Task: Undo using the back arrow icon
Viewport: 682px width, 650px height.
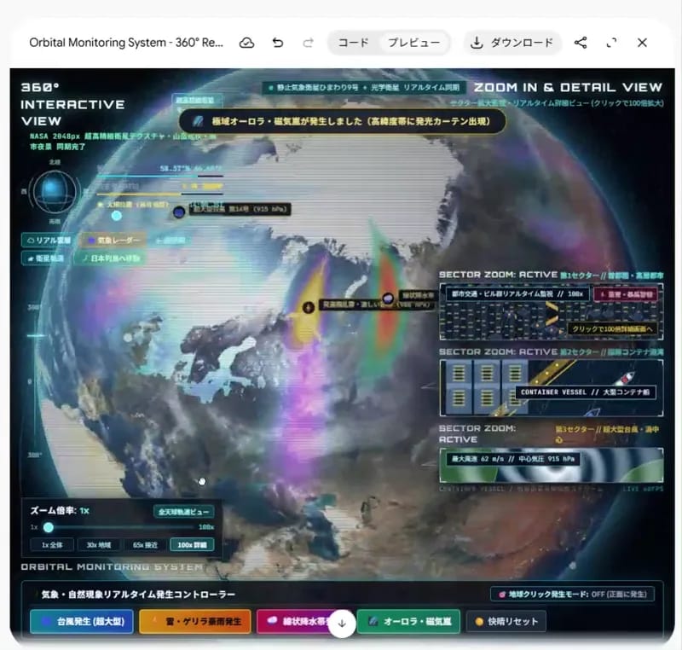Action: click(278, 43)
